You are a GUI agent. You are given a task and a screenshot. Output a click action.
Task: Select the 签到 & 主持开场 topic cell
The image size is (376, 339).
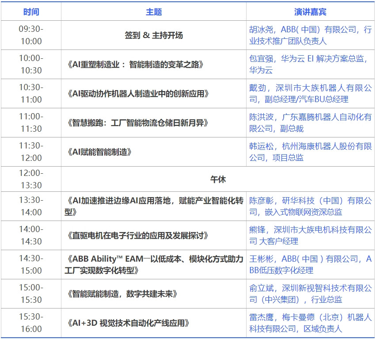(x=154, y=35)
